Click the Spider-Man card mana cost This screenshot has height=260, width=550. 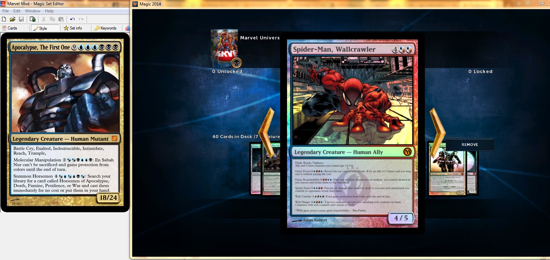click(x=402, y=50)
